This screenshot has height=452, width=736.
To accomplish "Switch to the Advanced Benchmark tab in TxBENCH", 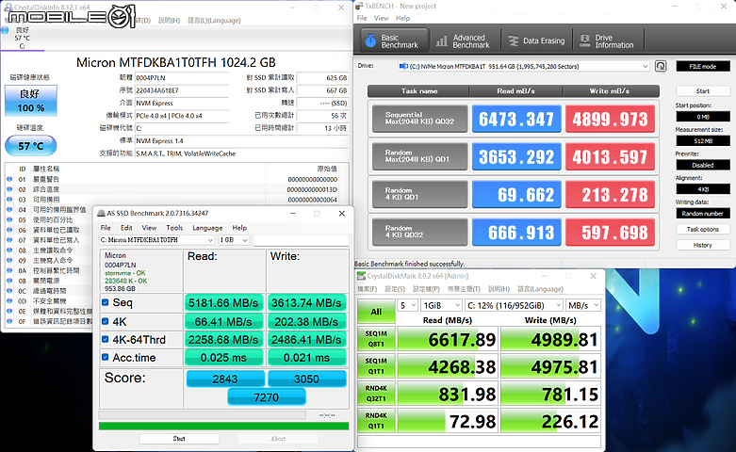I will tap(464, 40).
